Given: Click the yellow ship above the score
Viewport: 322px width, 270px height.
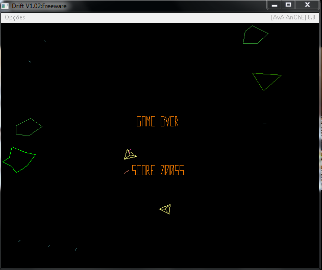Looking at the screenshot, I should coord(130,154).
